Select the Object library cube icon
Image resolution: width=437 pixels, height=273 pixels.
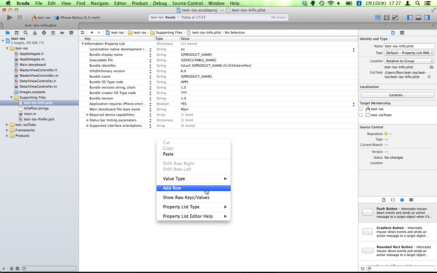402,200
